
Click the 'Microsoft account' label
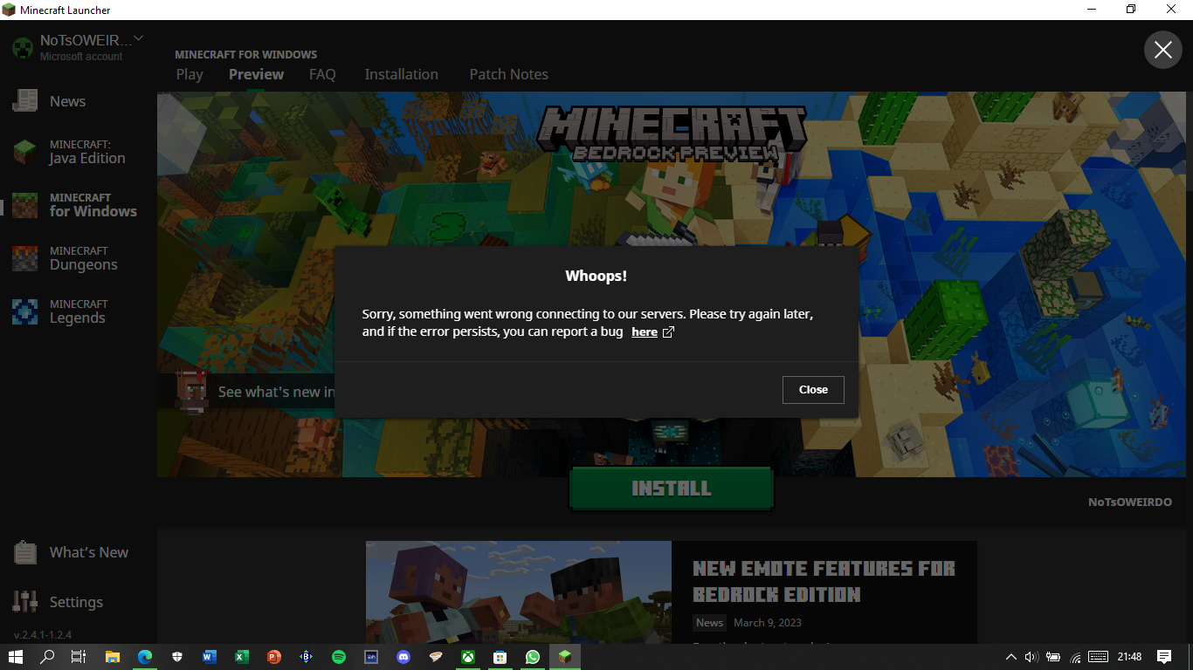[x=81, y=57]
